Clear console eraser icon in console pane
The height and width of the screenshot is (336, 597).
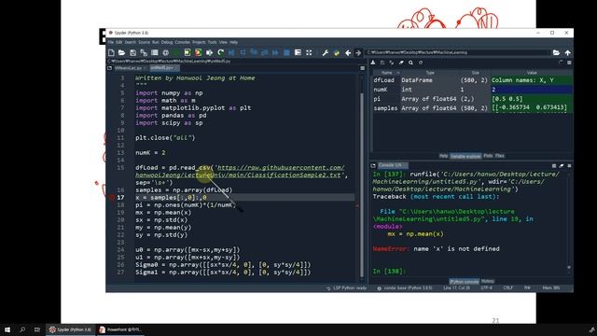[x=562, y=166]
